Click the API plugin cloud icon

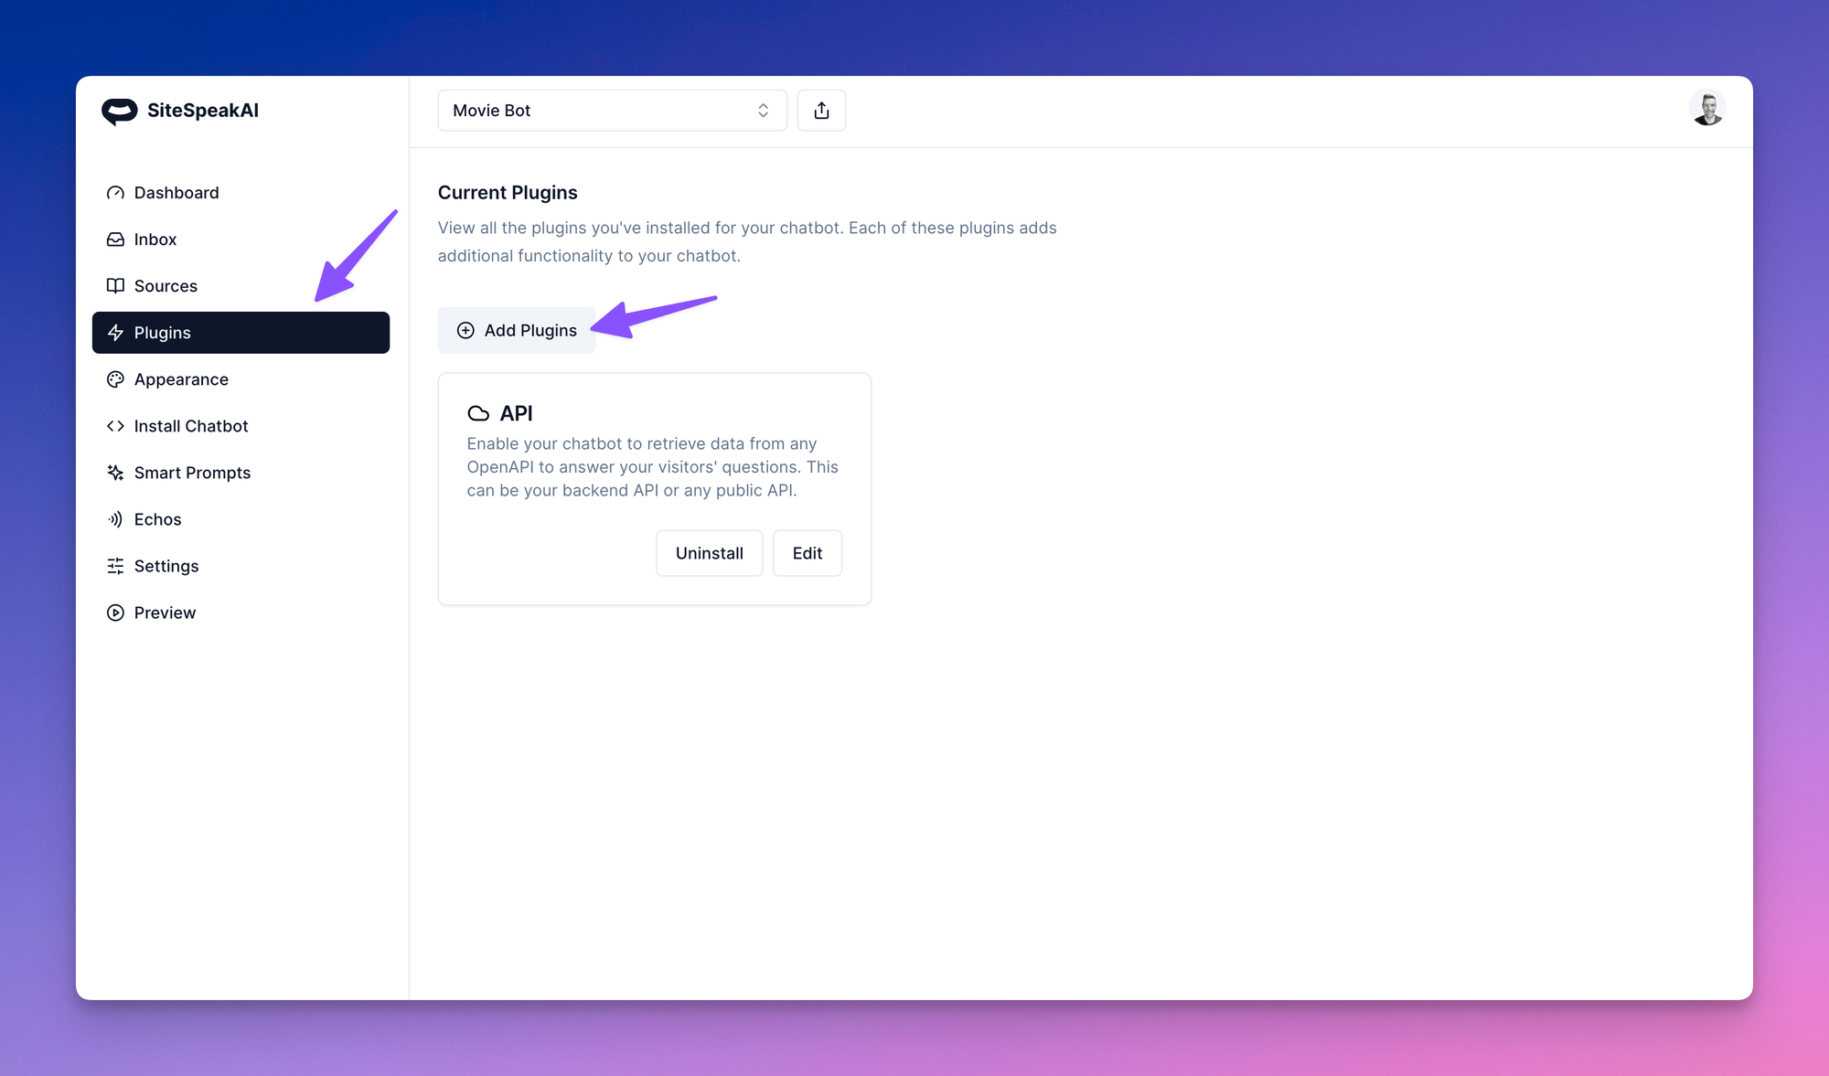(x=478, y=413)
